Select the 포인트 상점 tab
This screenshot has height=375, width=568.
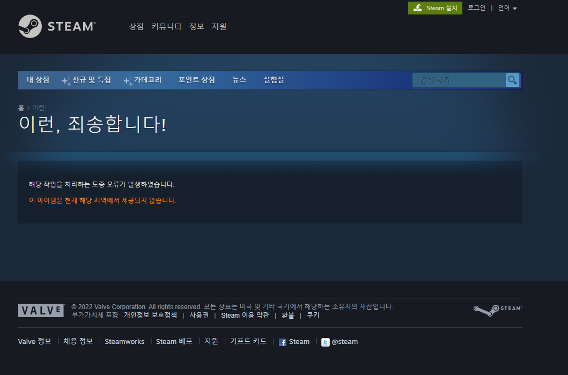click(197, 80)
